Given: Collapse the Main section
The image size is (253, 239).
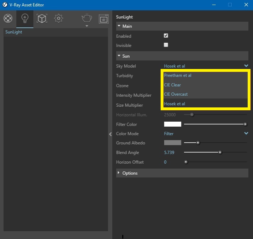Looking at the screenshot, I should (x=119, y=26).
